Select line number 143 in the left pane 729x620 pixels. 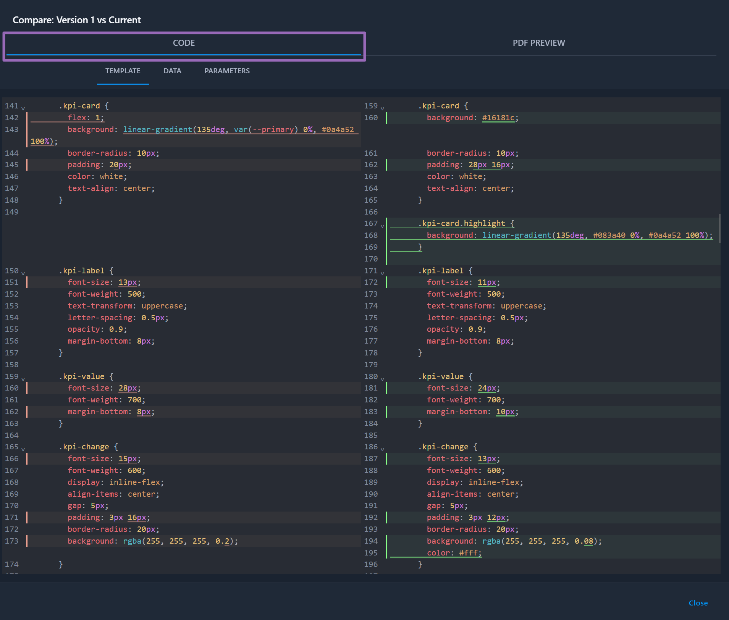click(12, 129)
